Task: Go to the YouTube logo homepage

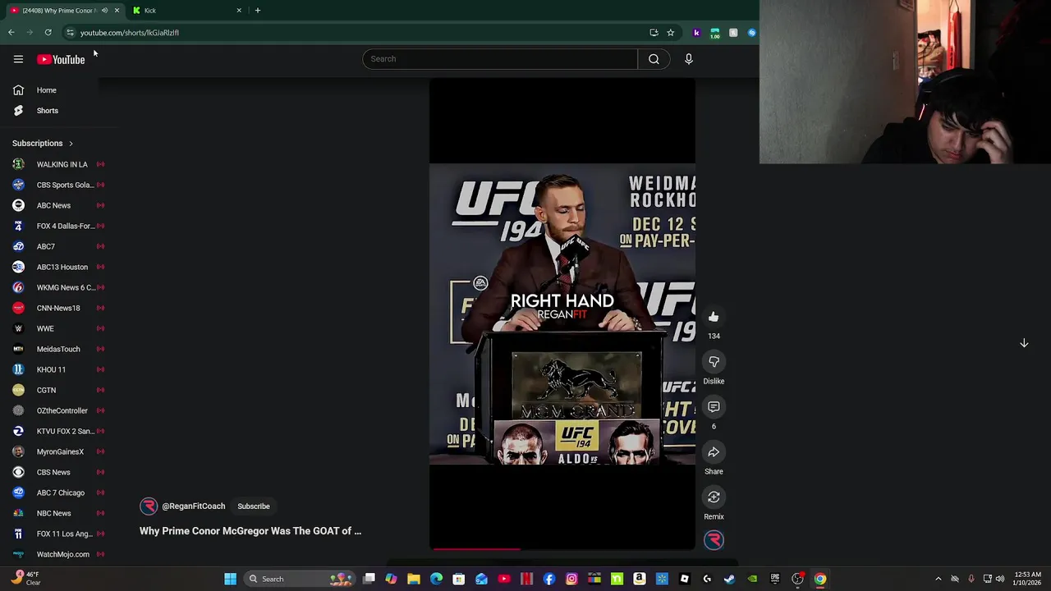Action: (61, 59)
